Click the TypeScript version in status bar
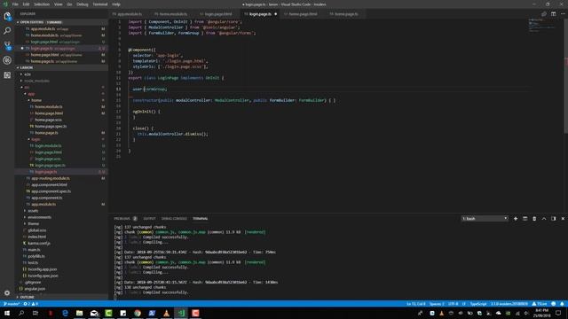The image size is (568, 319). tap(509, 304)
